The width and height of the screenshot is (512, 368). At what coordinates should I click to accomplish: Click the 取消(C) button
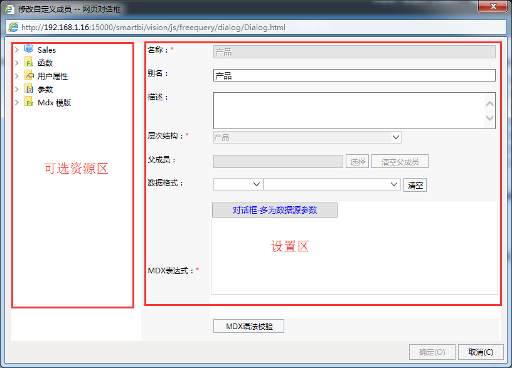481,352
